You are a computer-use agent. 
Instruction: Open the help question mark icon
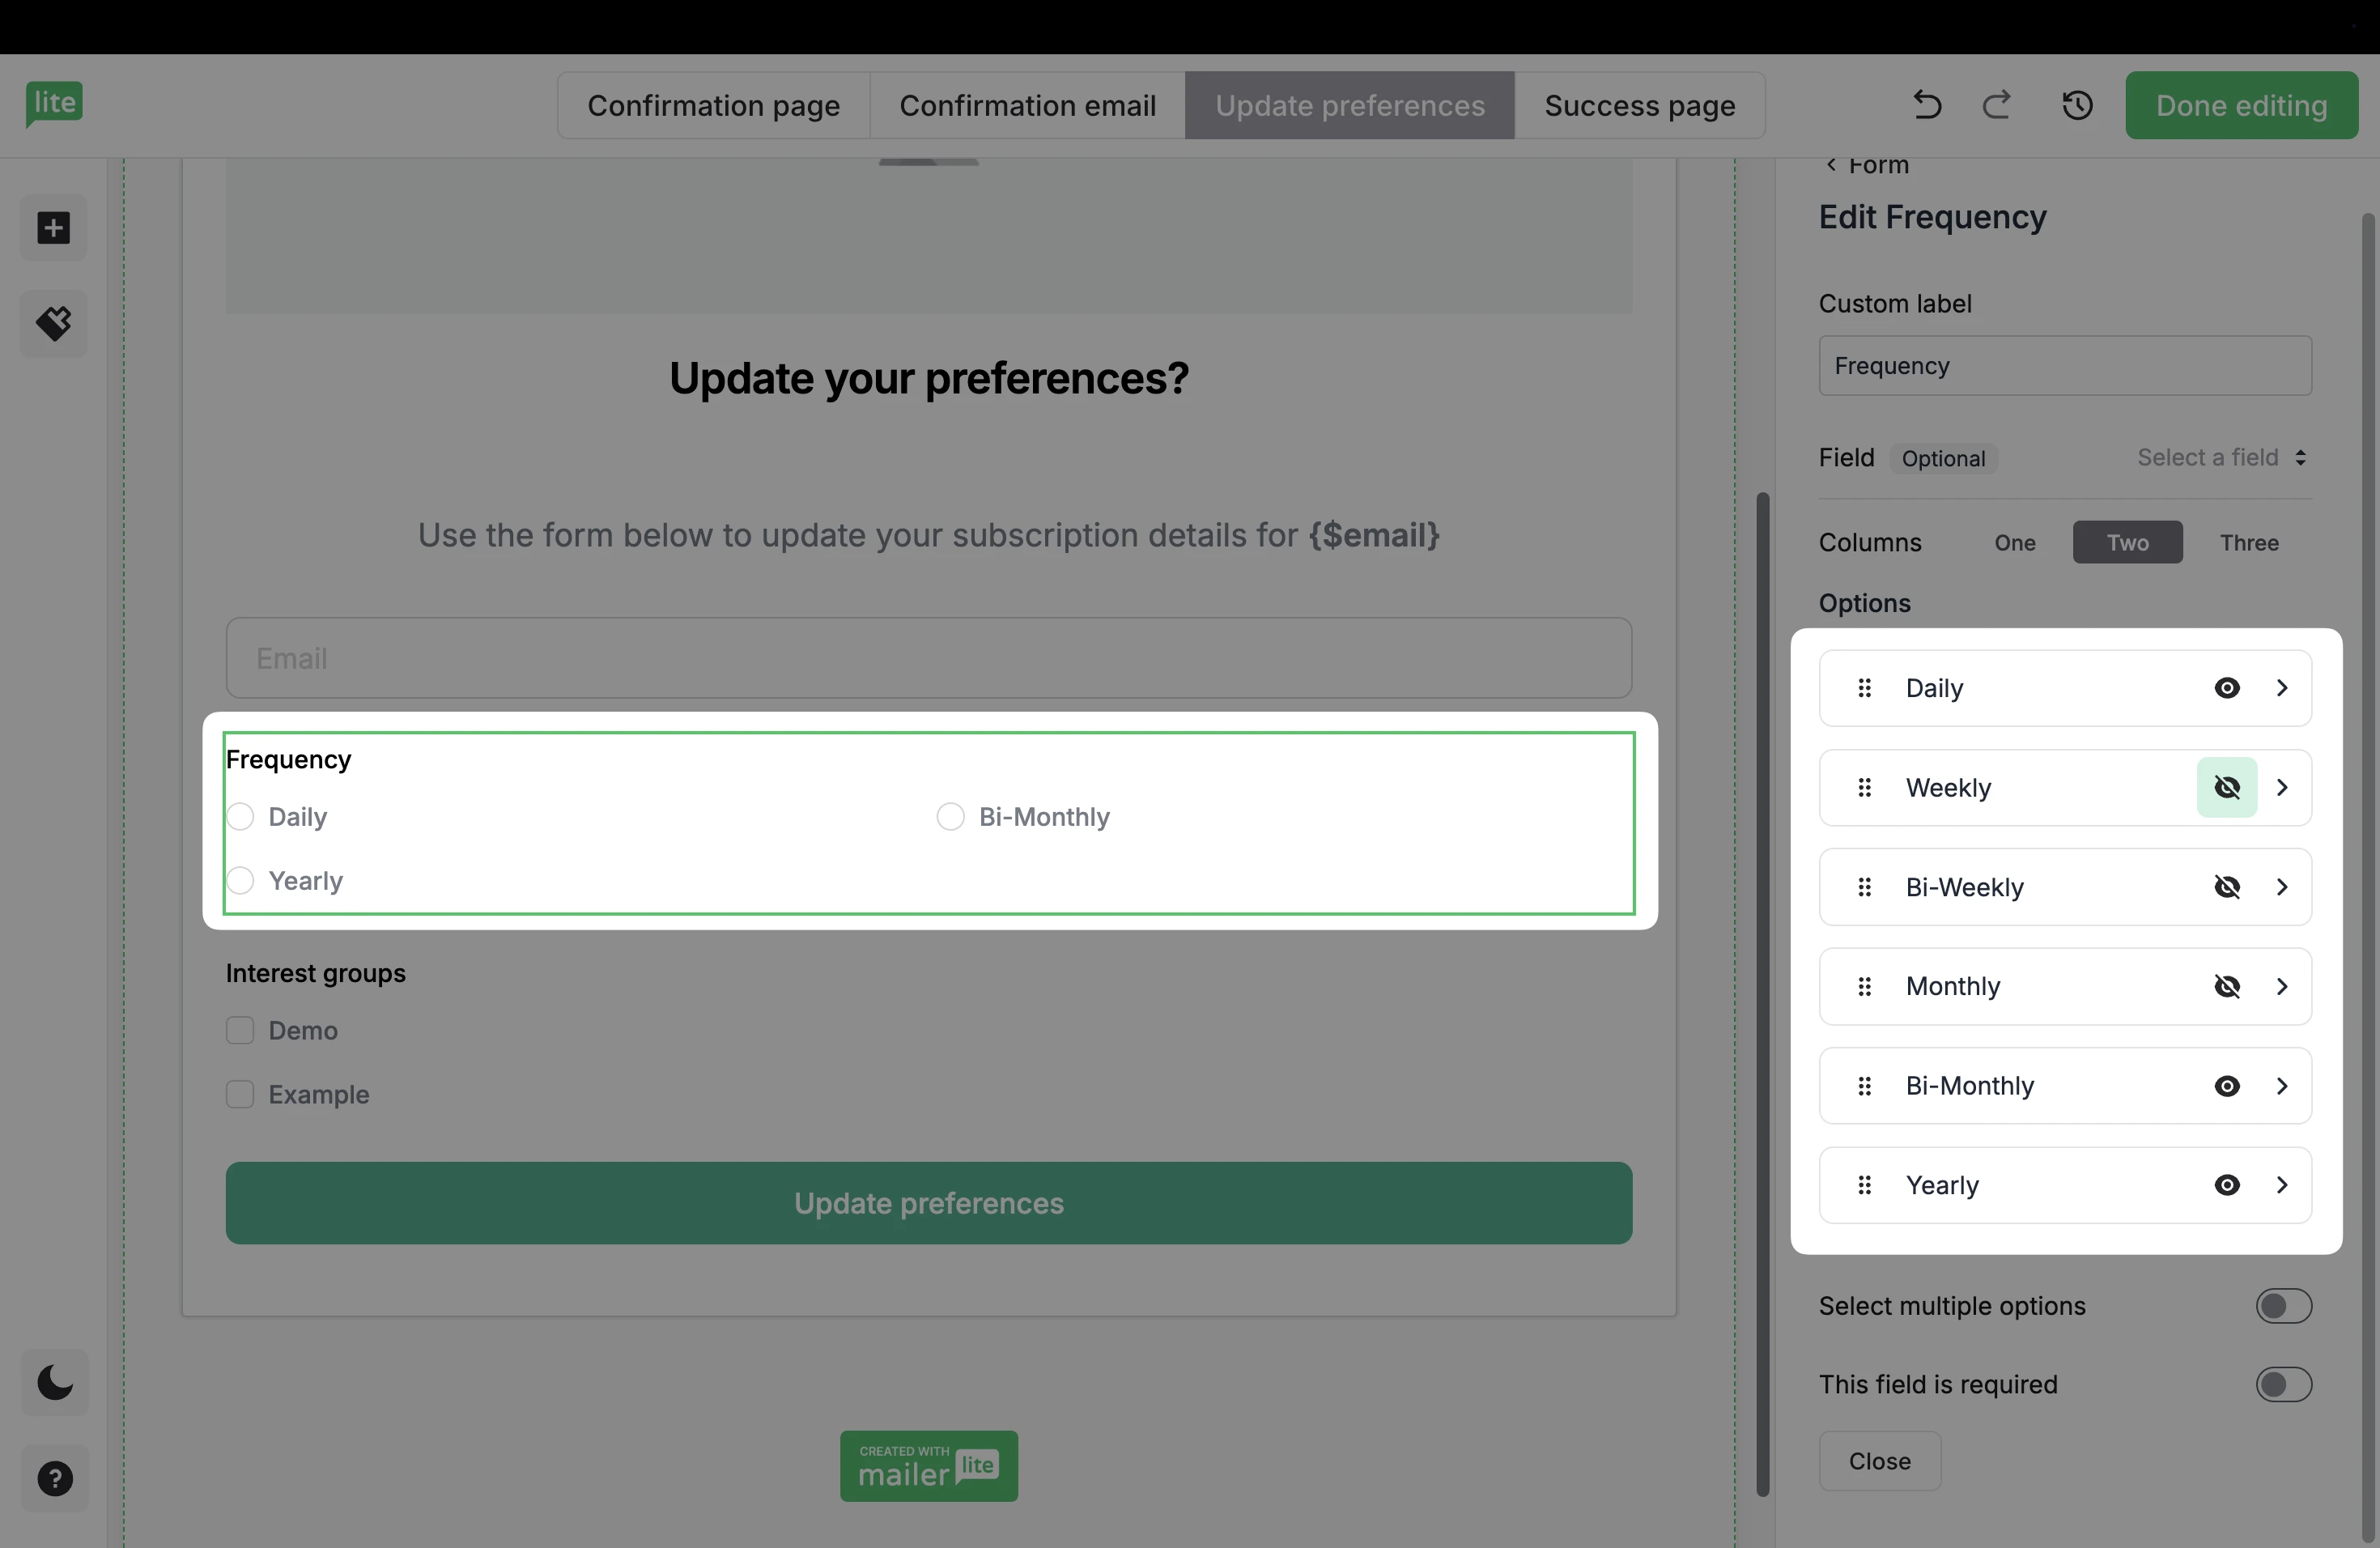coord(54,1478)
